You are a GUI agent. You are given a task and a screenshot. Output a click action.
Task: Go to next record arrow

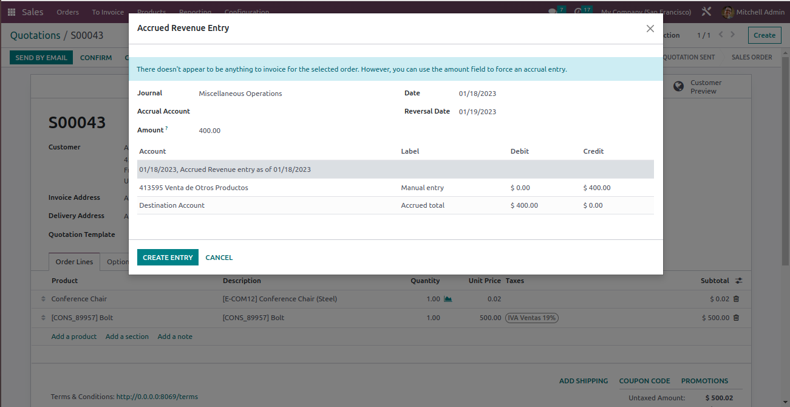tap(733, 35)
